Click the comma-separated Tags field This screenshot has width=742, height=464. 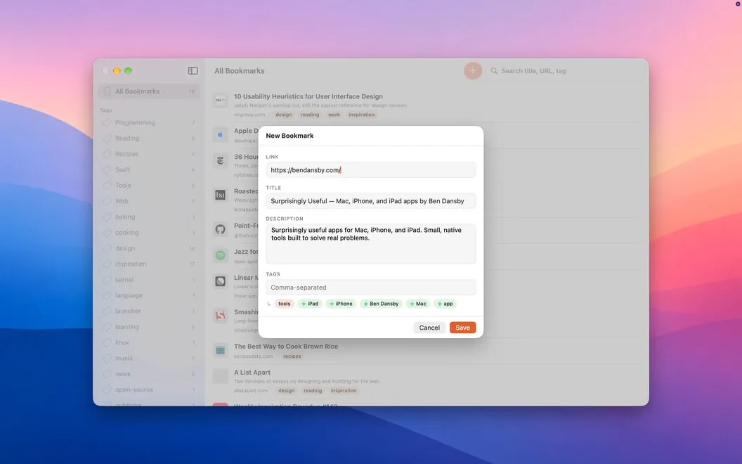pos(370,288)
